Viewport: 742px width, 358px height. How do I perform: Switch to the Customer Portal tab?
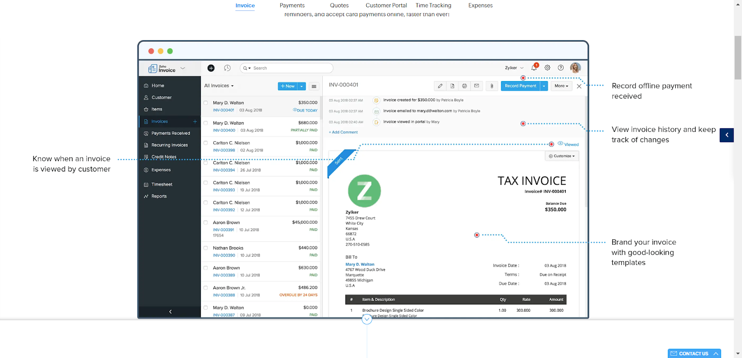point(386,6)
